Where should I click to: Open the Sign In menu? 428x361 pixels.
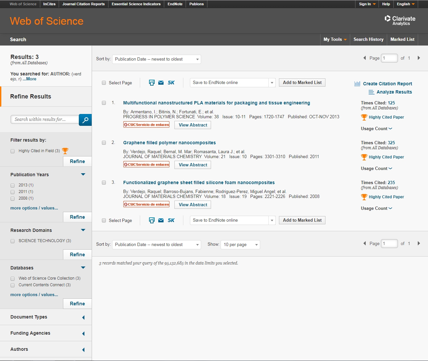click(367, 4)
